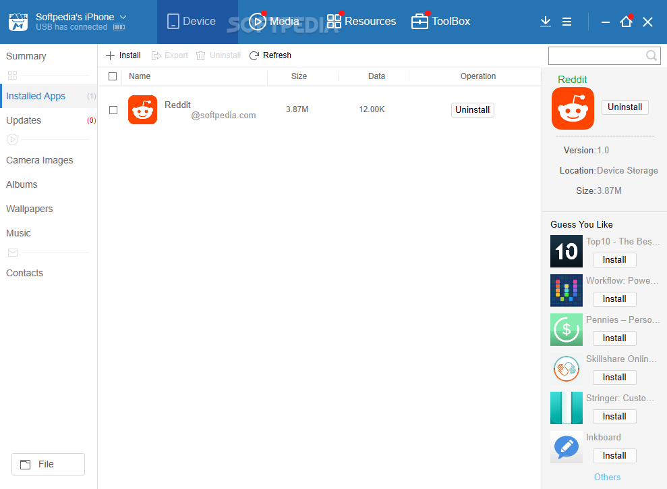Sort by the Name column header
The height and width of the screenshot is (489, 667).
140,76
